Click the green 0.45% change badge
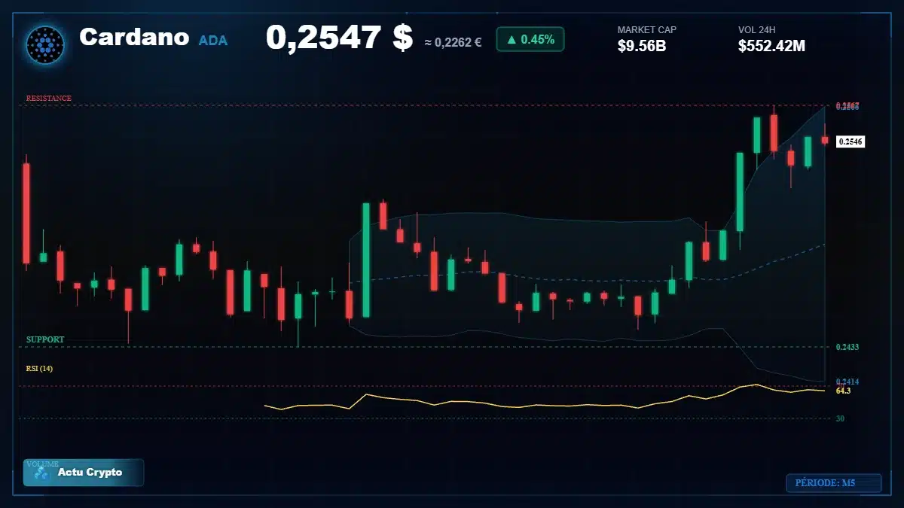Viewport: 904px width, 508px height. tap(530, 39)
